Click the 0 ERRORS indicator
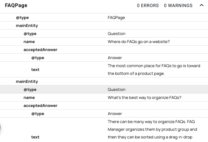 tap(148, 5)
